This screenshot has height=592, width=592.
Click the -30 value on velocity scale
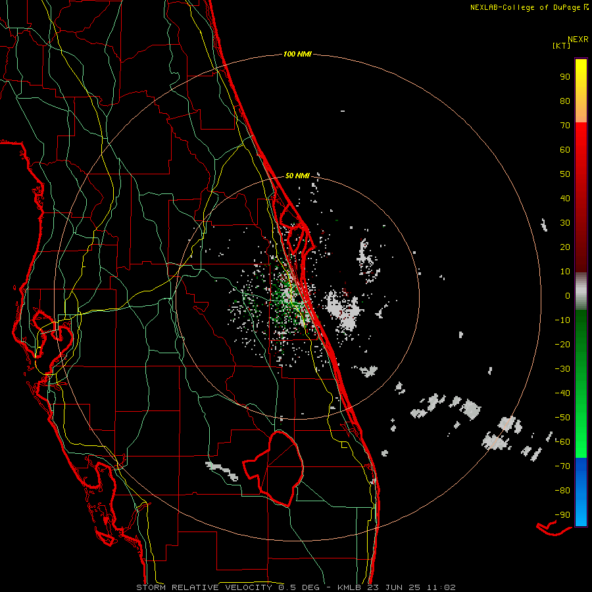(x=562, y=369)
